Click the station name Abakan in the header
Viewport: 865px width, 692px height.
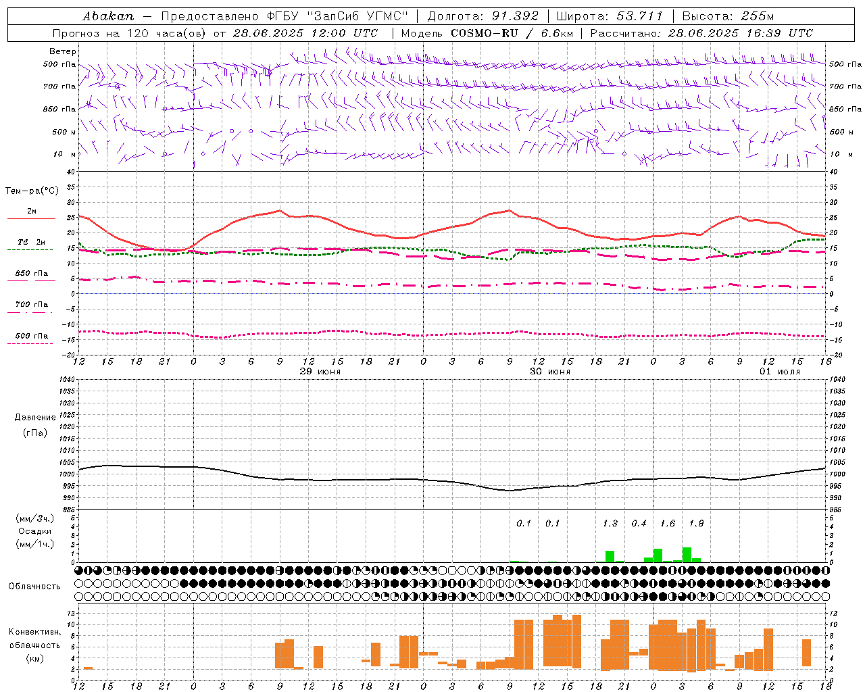pos(108,16)
